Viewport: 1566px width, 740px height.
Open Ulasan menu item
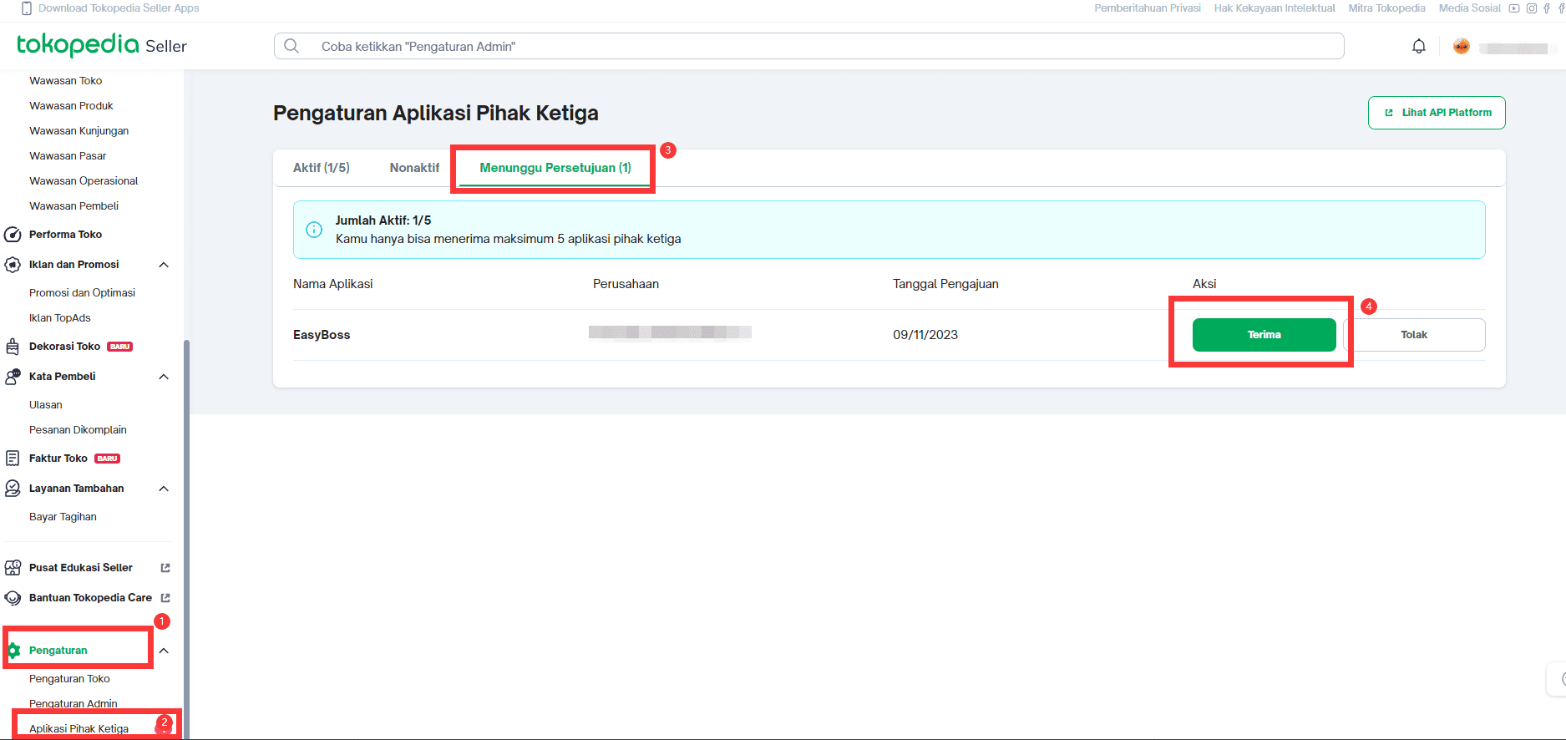click(46, 405)
